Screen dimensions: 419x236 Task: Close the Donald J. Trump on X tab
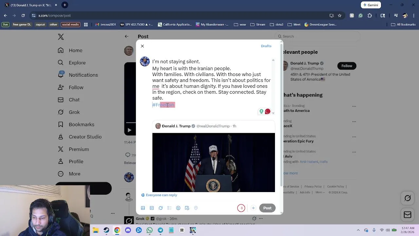coord(56,5)
